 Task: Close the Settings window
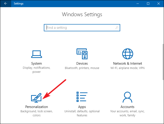158,4
